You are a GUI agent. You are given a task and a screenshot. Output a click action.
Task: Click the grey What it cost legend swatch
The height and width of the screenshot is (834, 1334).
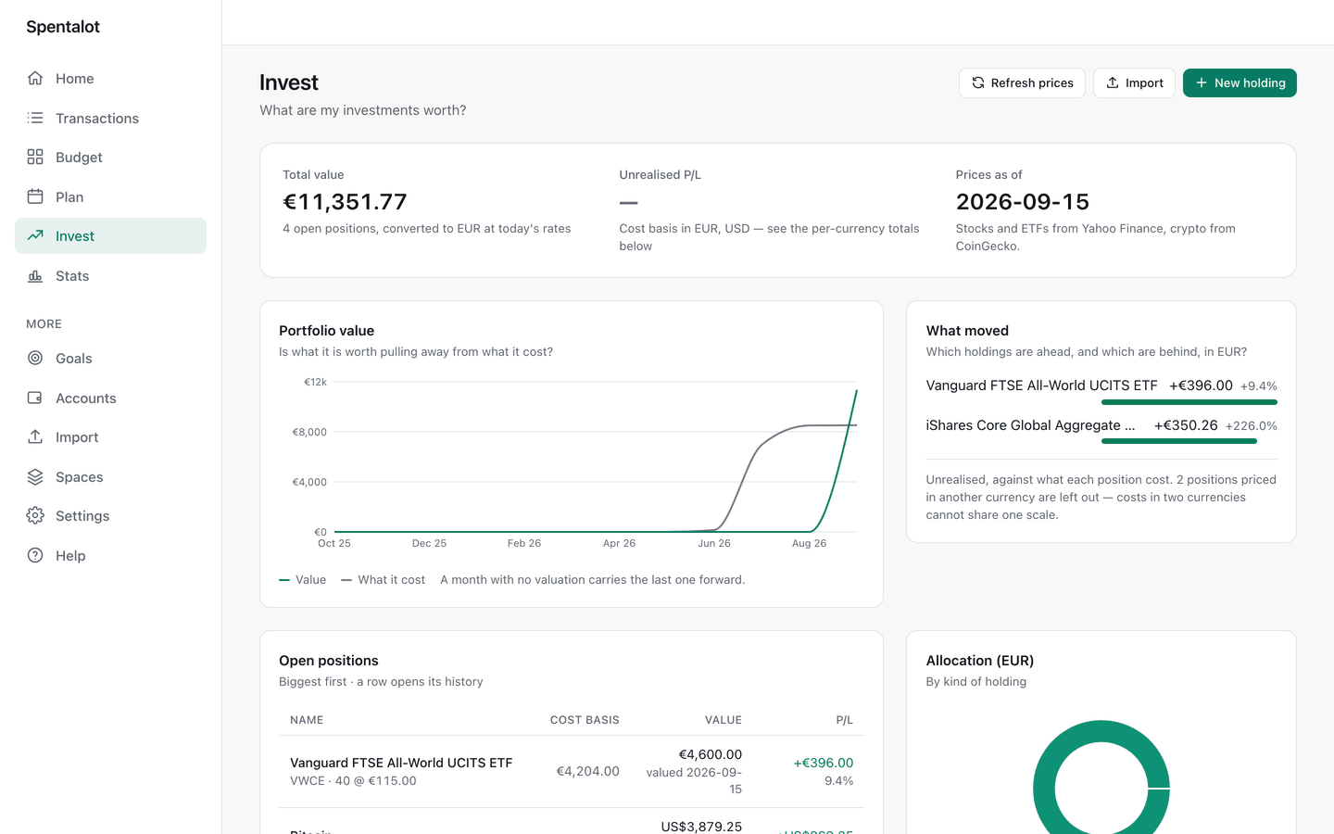click(346, 580)
